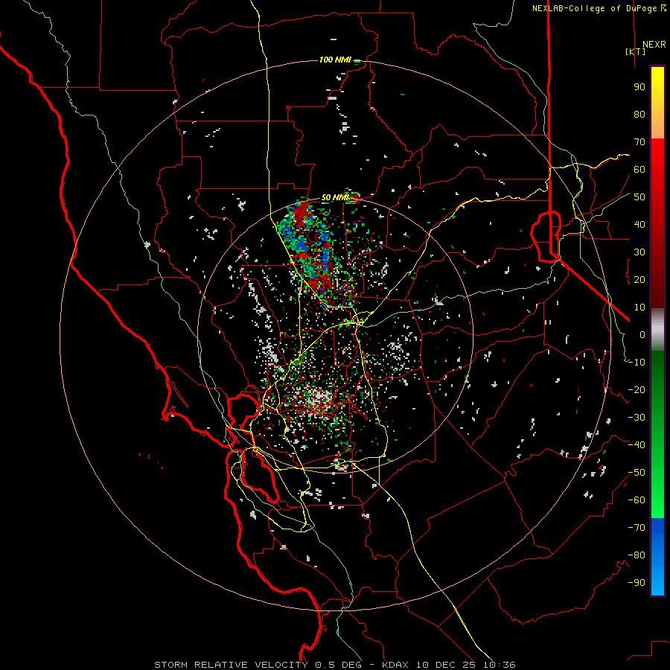Click STORM RELATIVE VELOCITY in the bottom caption
Screen dimensions: 670x670
click(x=232, y=665)
